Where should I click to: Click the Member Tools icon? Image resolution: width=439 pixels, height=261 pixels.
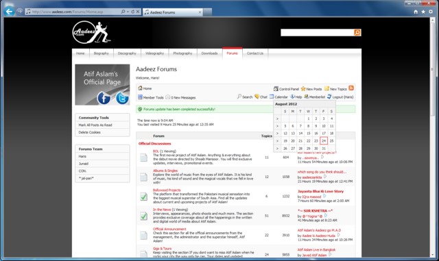pyautogui.click(x=140, y=97)
